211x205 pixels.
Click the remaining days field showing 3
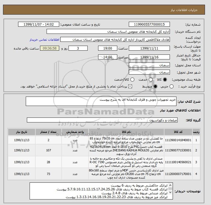click(x=78, y=48)
